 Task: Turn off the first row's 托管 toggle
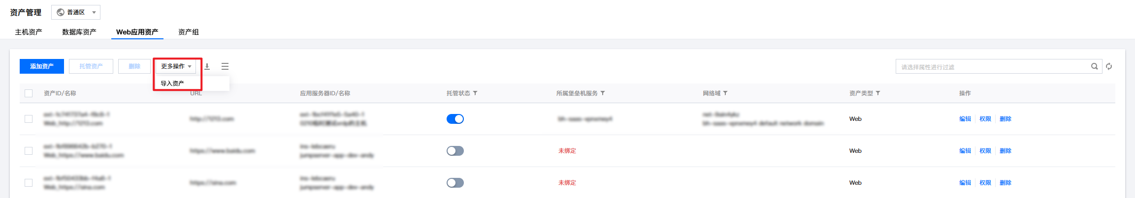click(455, 119)
